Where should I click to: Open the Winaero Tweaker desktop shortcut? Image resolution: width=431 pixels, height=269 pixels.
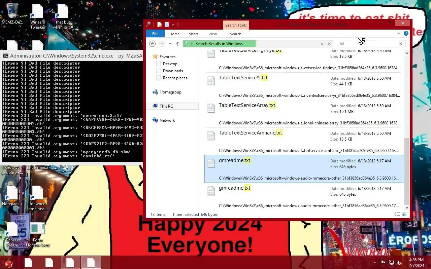click(x=37, y=17)
